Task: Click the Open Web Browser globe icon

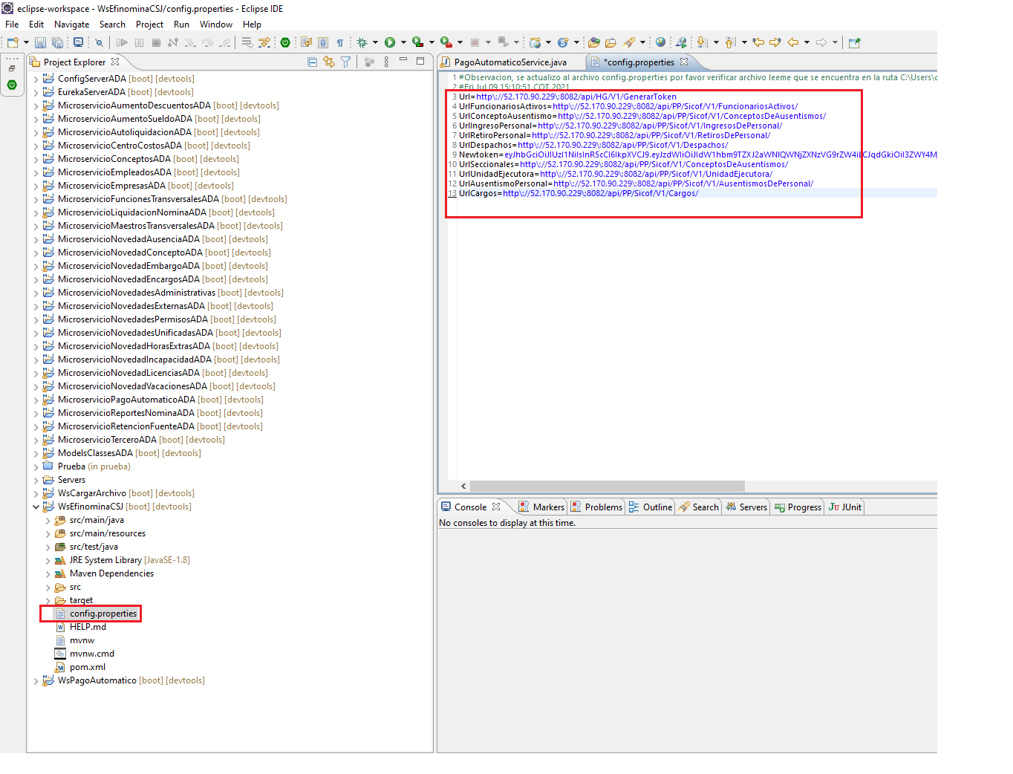Action: 660,43
